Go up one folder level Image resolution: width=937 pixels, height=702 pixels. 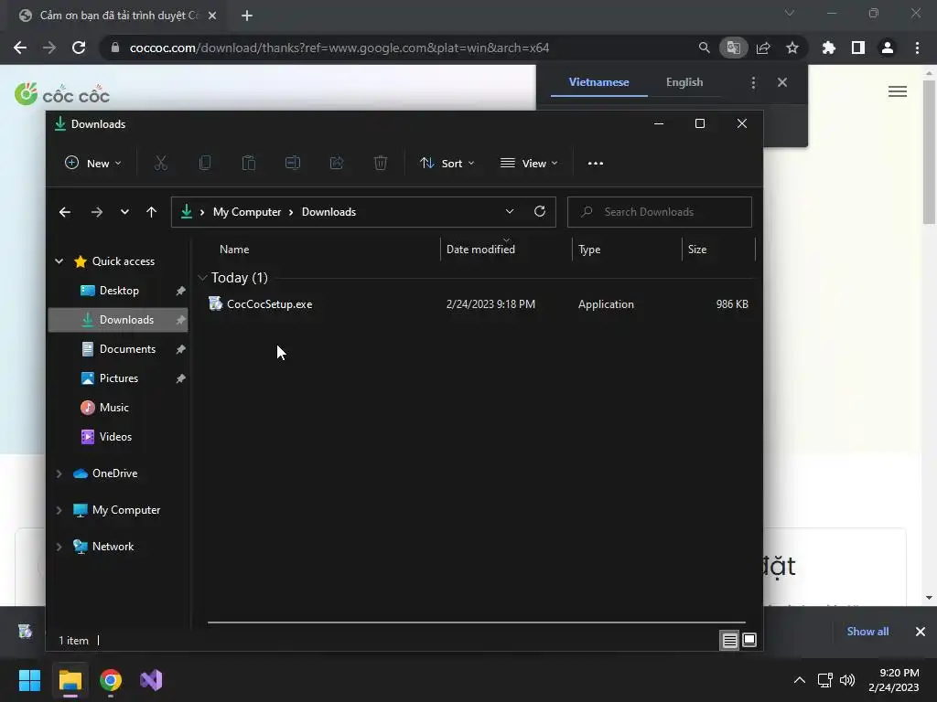[151, 212]
